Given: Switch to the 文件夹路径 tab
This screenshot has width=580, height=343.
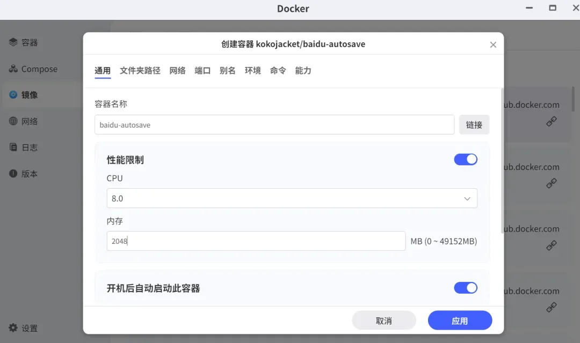Looking at the screenshot, I should pyautogui.click(x=140, y=71).
